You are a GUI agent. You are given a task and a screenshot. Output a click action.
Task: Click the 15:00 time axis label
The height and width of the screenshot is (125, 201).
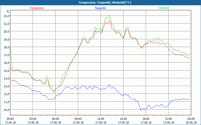tap(123, 119)
